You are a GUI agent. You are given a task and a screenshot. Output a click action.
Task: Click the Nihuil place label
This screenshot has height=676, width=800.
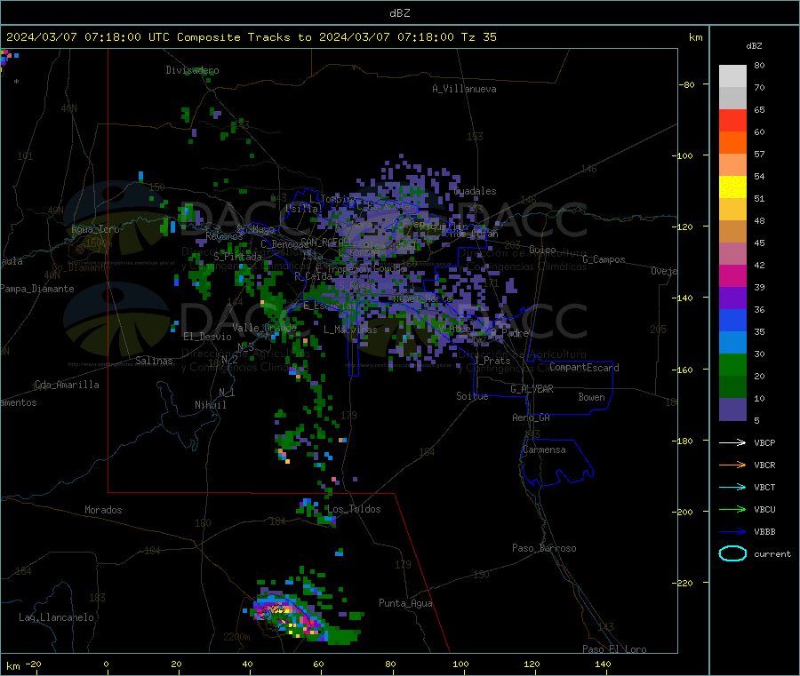tap(210, 405)
